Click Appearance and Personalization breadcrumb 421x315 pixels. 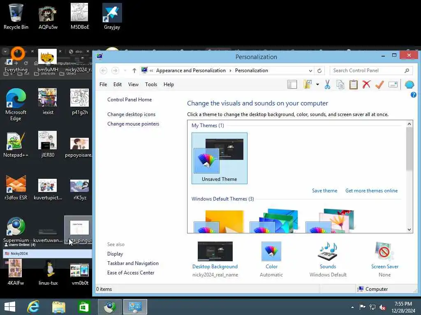click(x=191, y=71)
